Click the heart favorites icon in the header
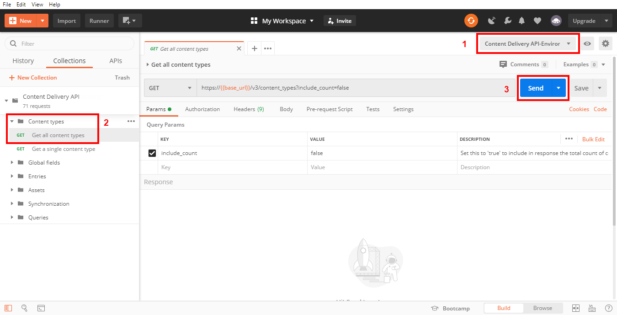 537,20
